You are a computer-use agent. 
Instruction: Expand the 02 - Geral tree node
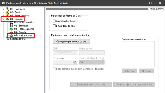(x=3, y=12)
